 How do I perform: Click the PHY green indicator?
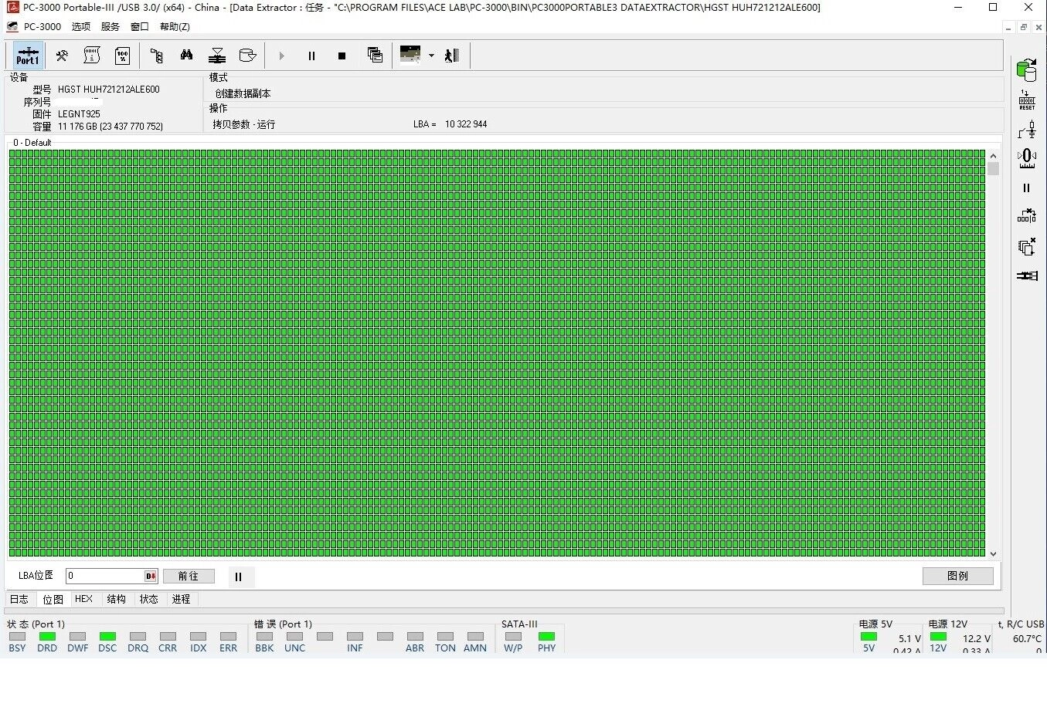[x=546, y=636]
